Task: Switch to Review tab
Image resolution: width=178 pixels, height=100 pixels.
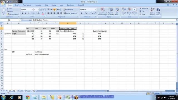Action: click(54, 5)
